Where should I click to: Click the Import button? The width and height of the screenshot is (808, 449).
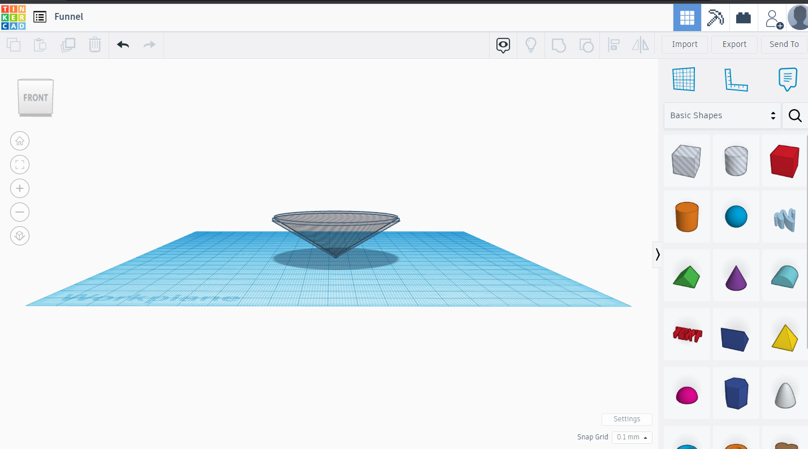pyautogui.click(x=685, y=44)
